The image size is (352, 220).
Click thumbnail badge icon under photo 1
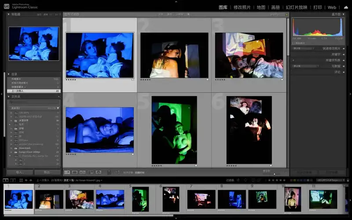[x=133, y=80]
